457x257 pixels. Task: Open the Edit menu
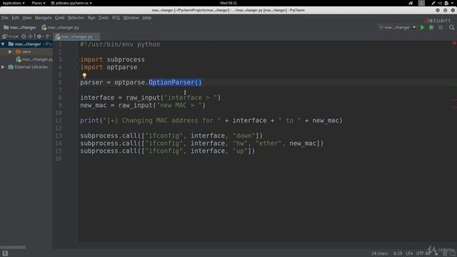(16, 18)
